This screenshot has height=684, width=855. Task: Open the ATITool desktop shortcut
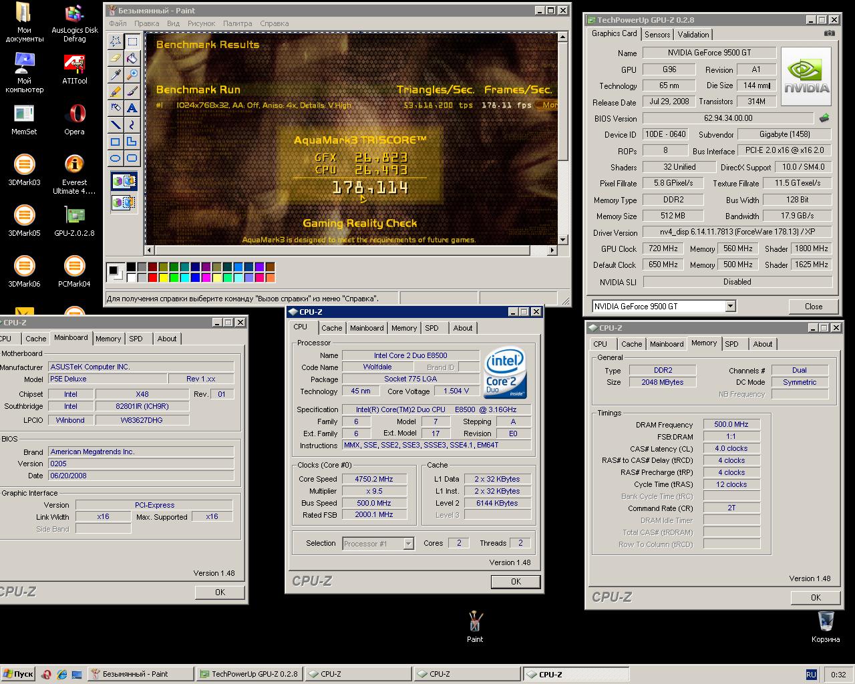[x=74, y=69]
